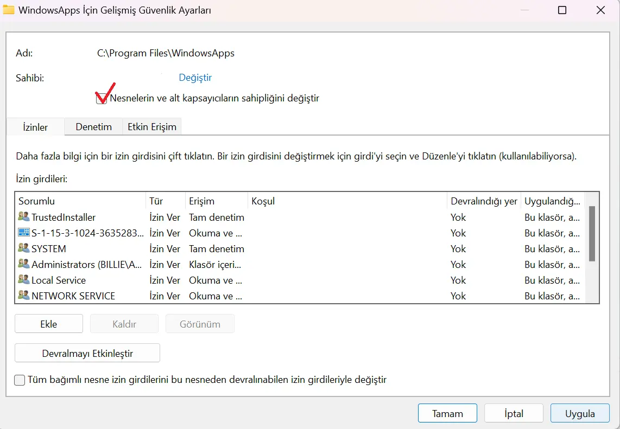The image size is (620, 429).
Task: Click the Koşul column header
Action: (347, 201)
